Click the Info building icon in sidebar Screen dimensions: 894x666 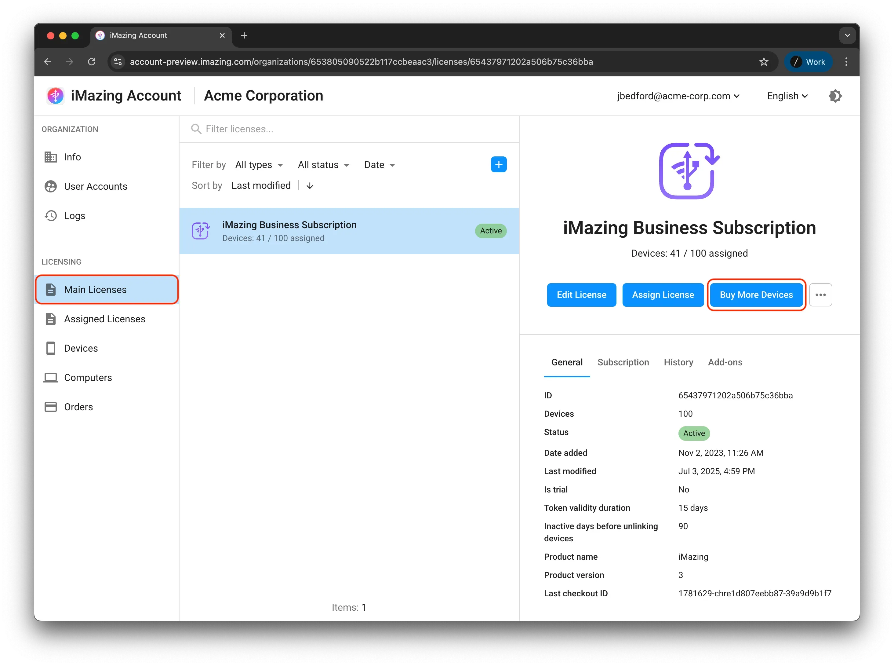pos(50,157)
